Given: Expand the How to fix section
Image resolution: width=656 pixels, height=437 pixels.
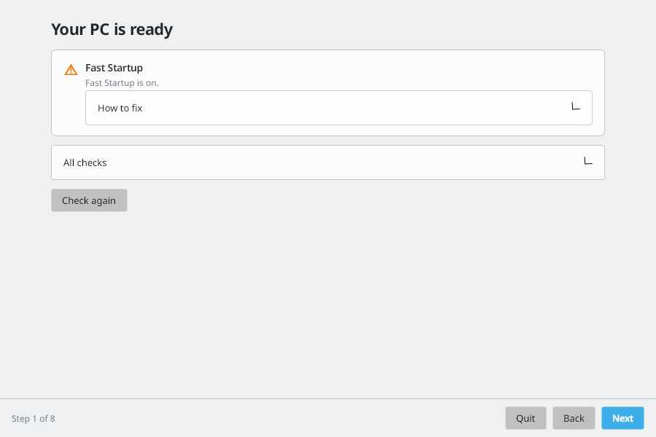Looking at the screenshot, I should tap(338, 108).
